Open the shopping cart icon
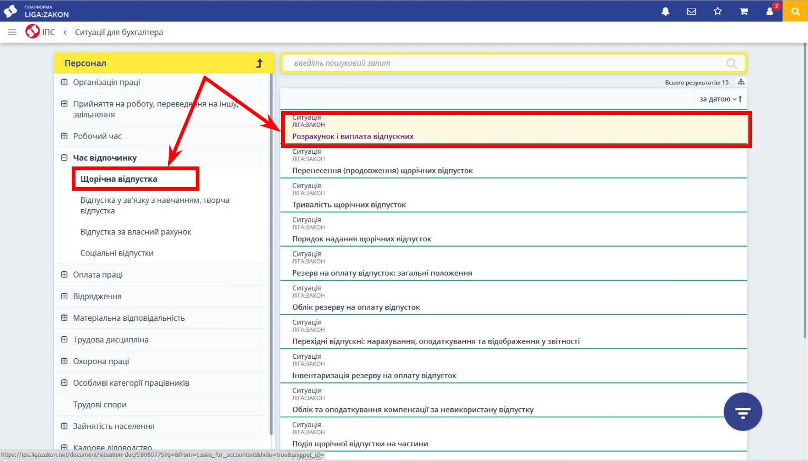 coord(744,11)
